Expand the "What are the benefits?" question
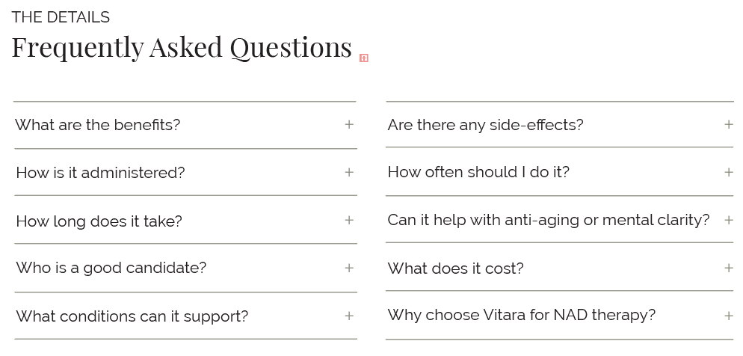This screenshot has height=356, width=743. [185, 125]
